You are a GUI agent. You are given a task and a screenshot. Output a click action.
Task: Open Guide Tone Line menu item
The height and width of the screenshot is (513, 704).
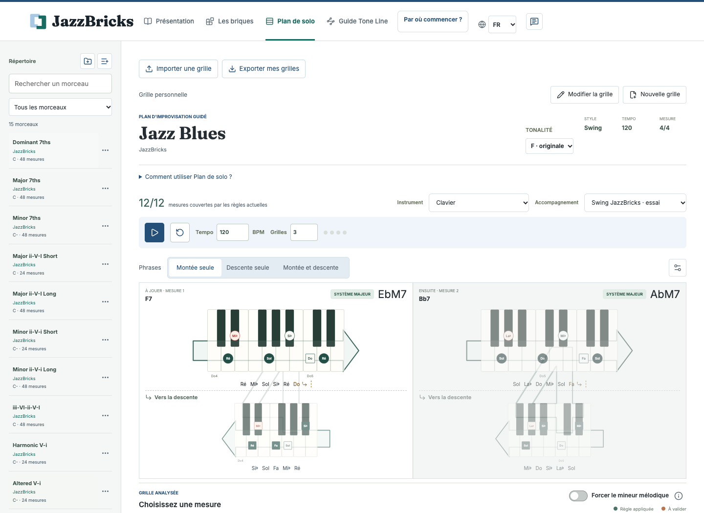pyautogui.click(x=357, y=21)
